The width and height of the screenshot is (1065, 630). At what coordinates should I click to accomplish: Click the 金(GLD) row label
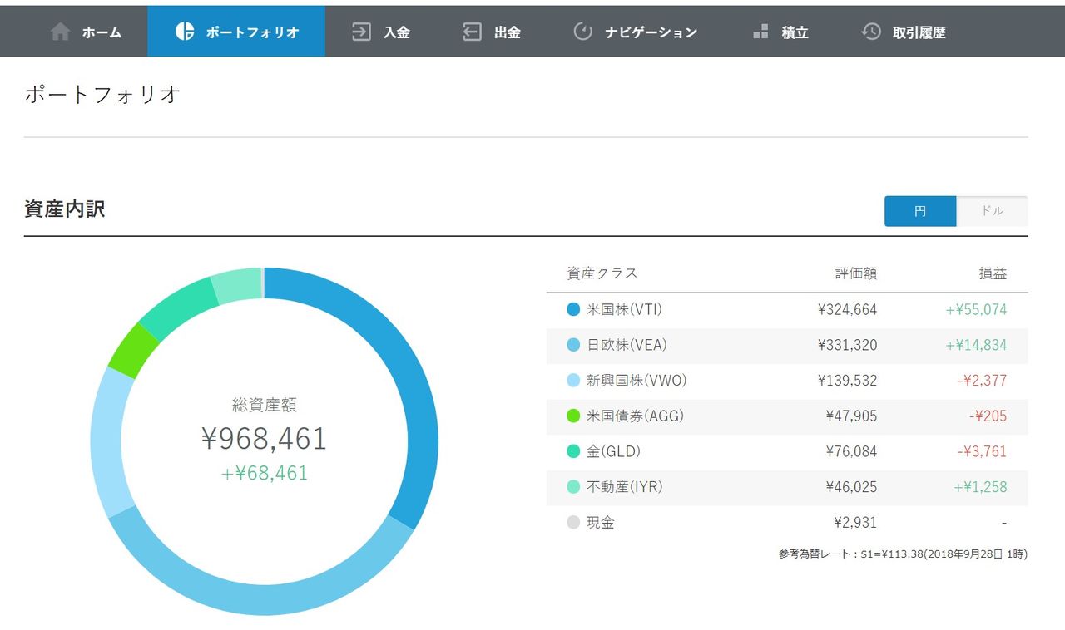pos(613,451)
